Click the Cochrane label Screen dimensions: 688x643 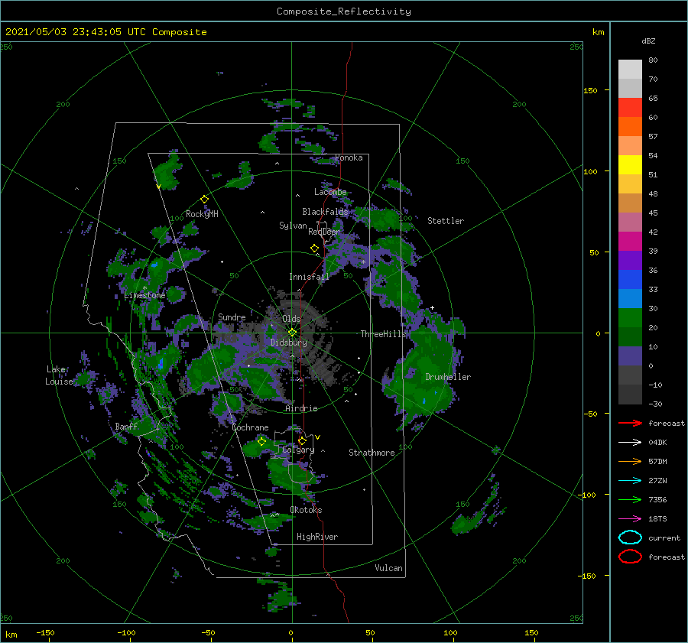coord(250,427)
